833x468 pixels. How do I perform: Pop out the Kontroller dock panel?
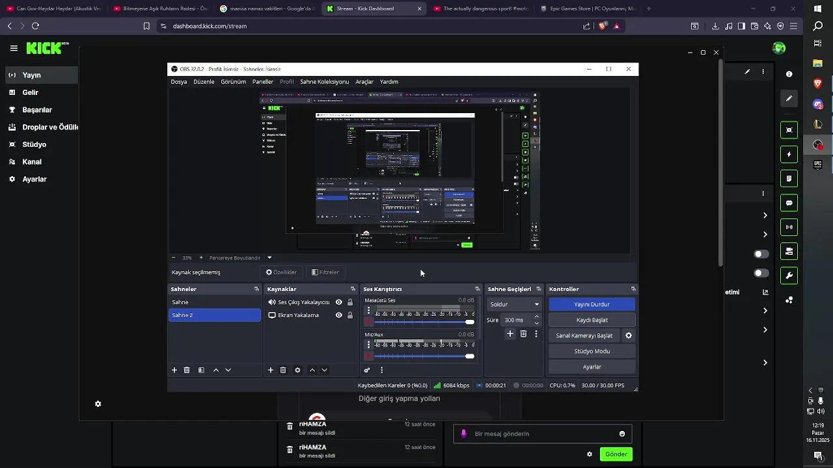coord(633,289)
